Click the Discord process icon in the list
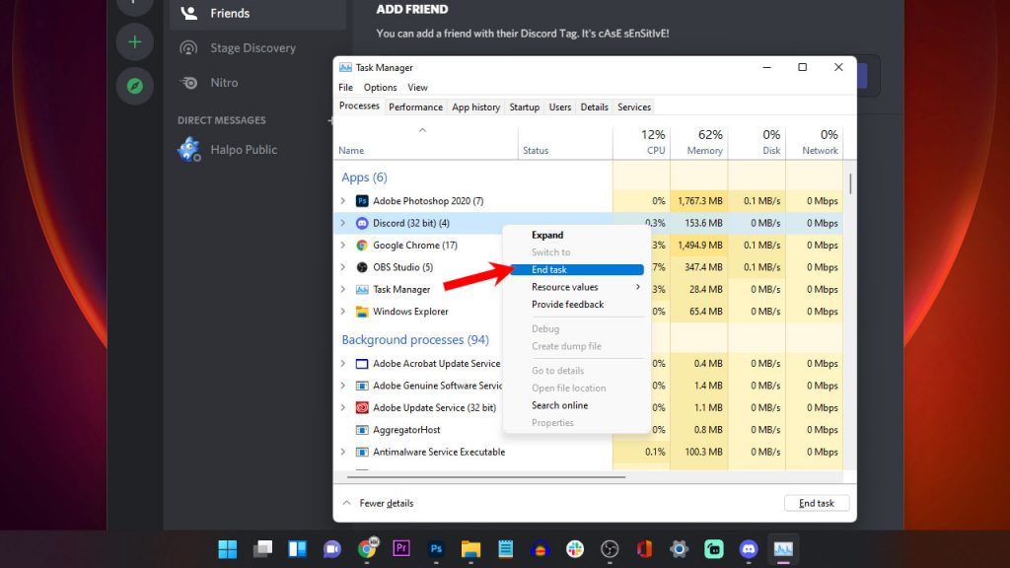1010x568 pixels. 362,223
